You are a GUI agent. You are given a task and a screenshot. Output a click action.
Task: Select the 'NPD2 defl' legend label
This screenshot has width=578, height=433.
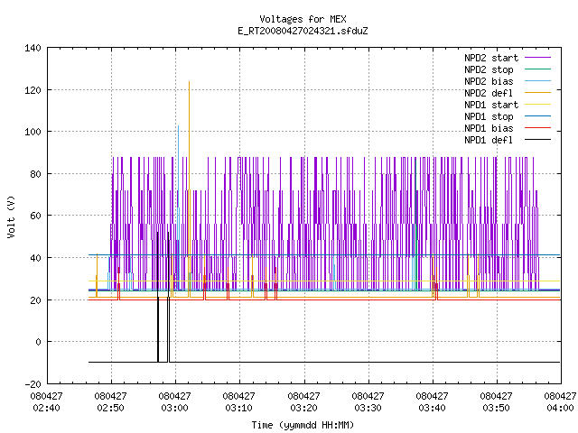[489, 93]
